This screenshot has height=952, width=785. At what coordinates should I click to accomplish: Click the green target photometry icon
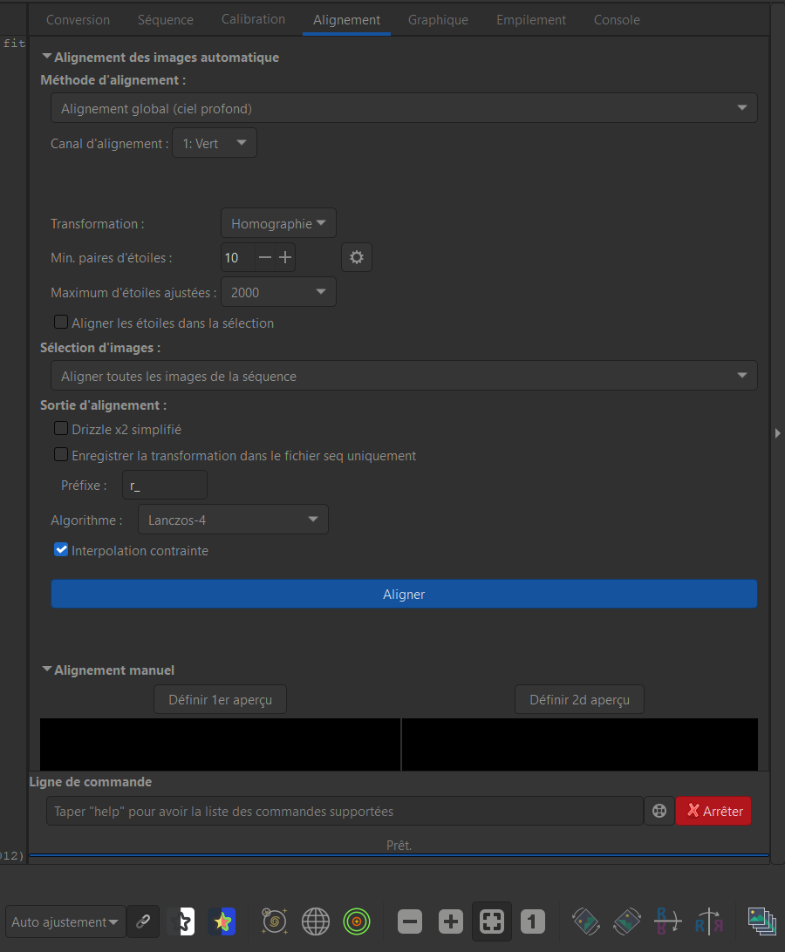click(x=357, y=921)
